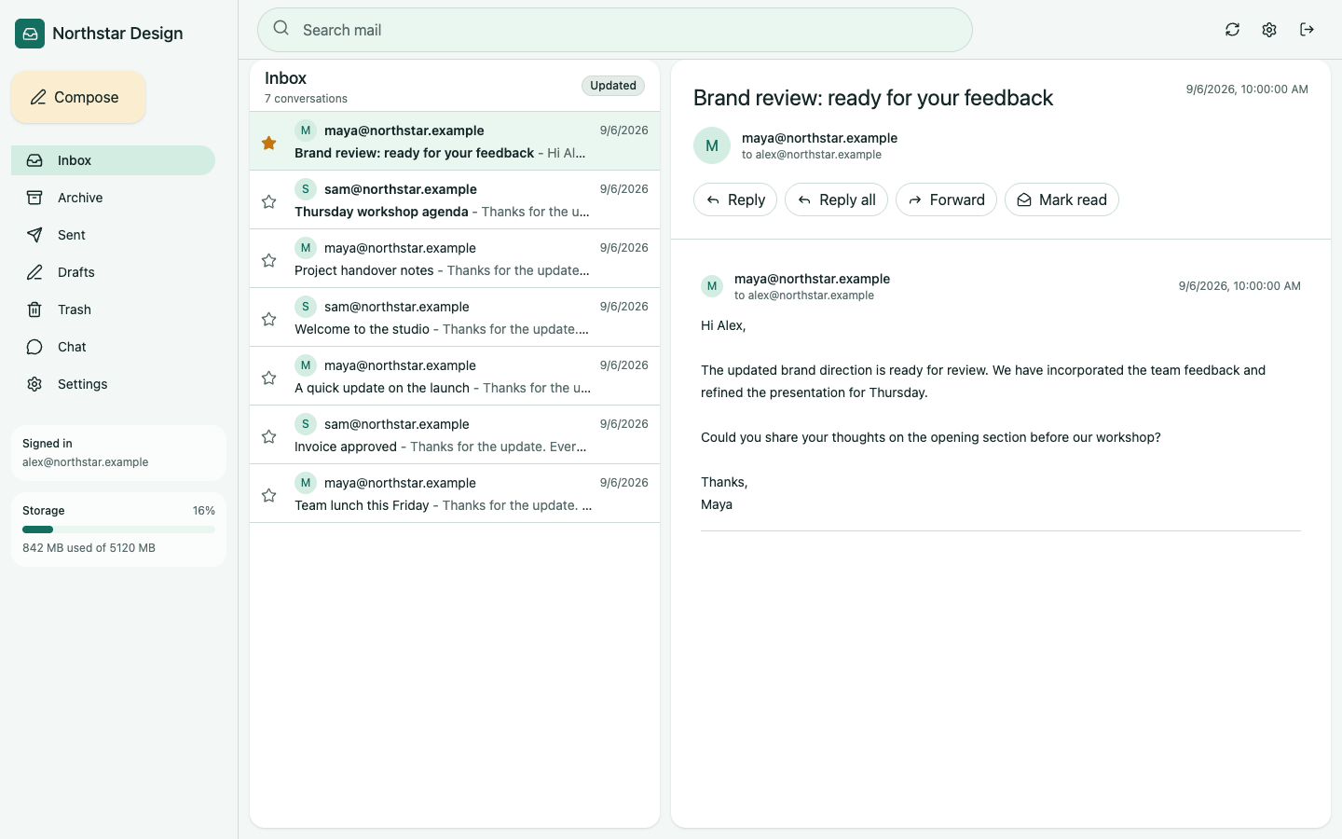
Task: Click the Archive box icon in sidebar
Action: click(34, 198)
